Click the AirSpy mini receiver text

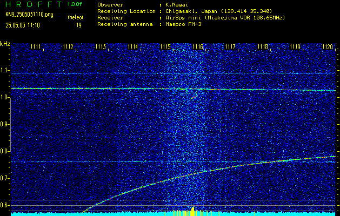pos(225,18)
